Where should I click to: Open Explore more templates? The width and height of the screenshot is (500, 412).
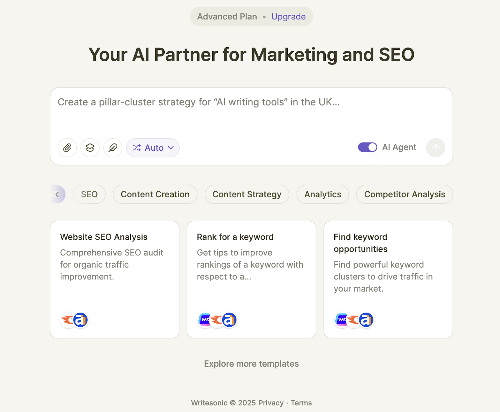coord(252,364)
